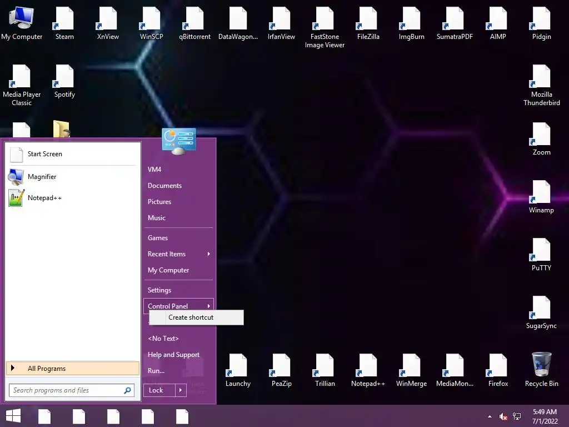The width and height of the screenshot is (569, 427).
Task: Select the WinSCP desktop shortcut
Action: click(x=151, y=23)
